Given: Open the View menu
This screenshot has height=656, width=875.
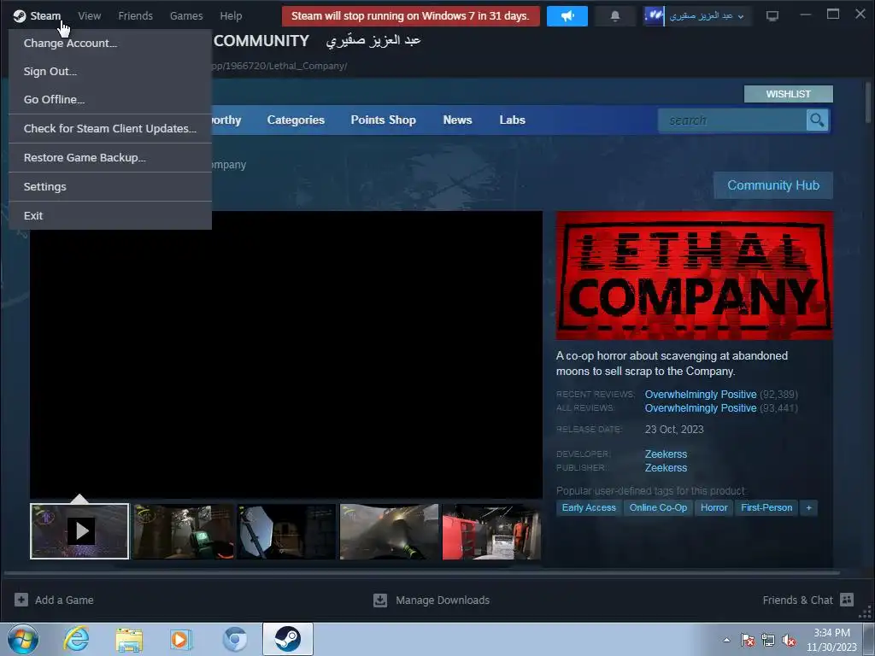Looking at the screenshot, I should pos(89,16).
